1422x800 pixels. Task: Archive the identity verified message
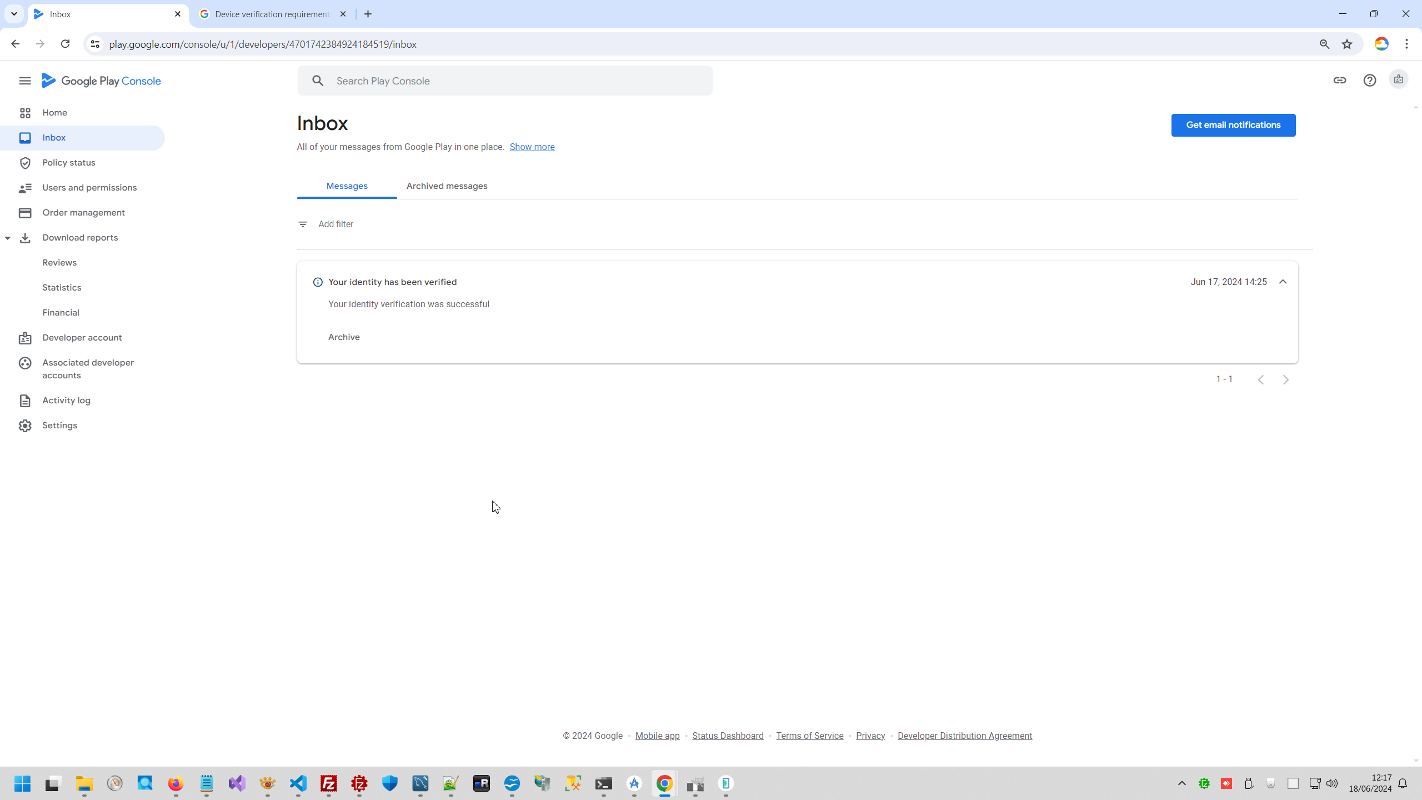pos(344,337)
